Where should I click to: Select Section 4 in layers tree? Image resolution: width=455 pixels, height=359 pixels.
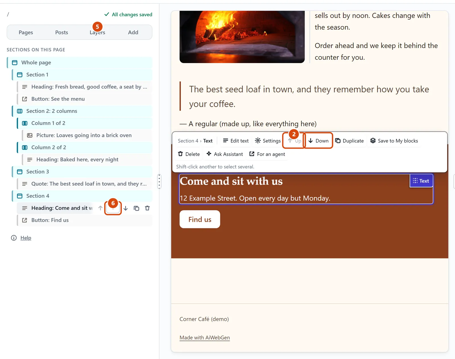(x=82, y=196)
